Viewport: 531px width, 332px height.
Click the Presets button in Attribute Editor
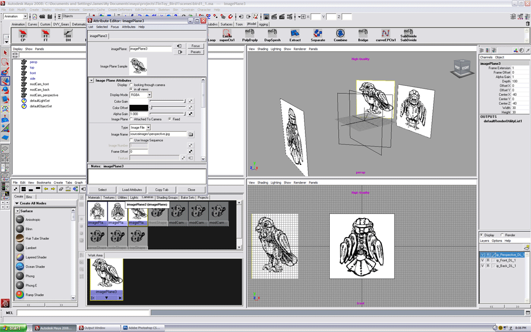(196, 52)
